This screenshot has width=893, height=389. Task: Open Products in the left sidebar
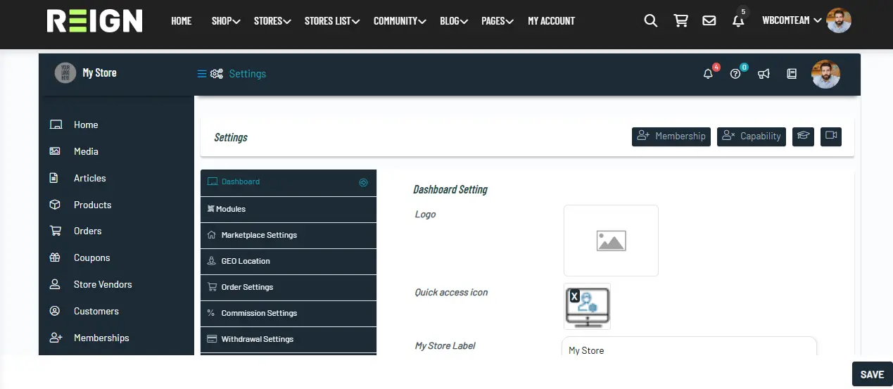coord(92,205)
